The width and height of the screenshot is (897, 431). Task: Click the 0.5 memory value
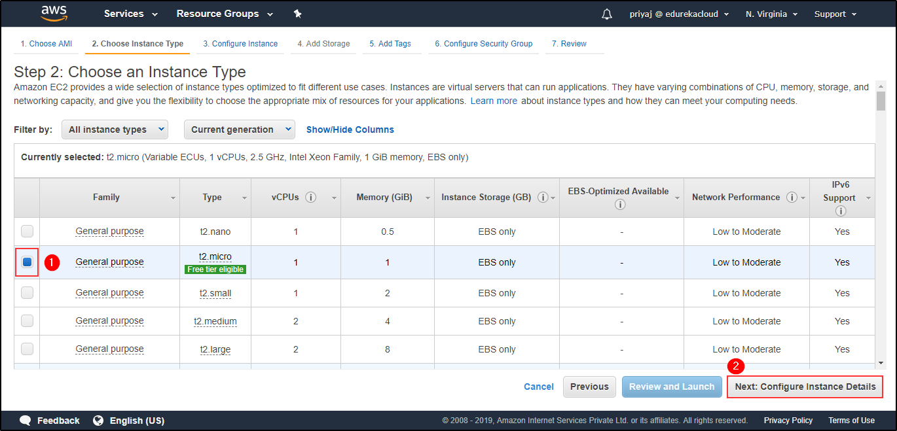(388, 232)
